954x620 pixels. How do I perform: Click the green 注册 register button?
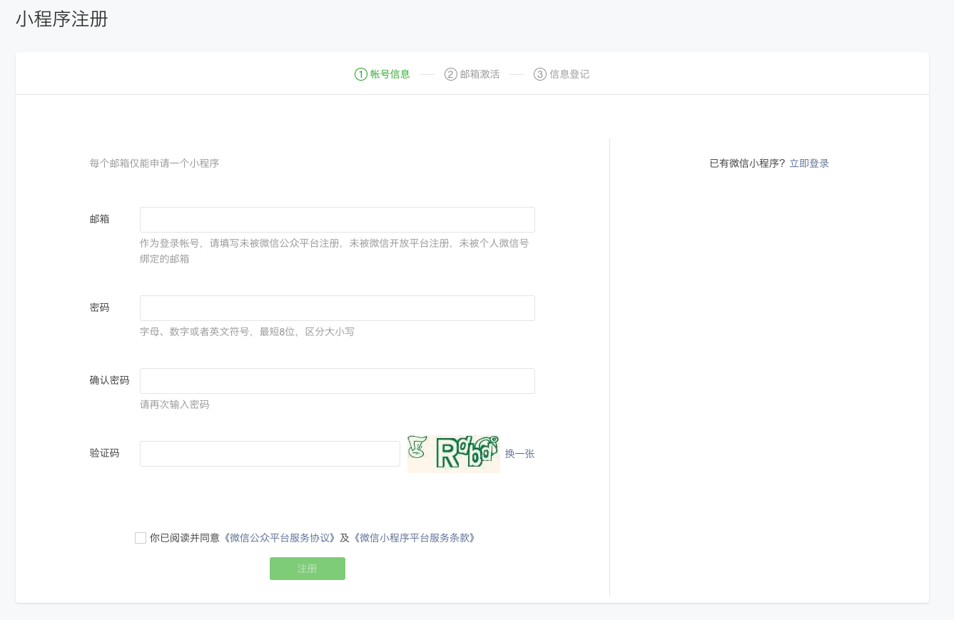point(307,569)
